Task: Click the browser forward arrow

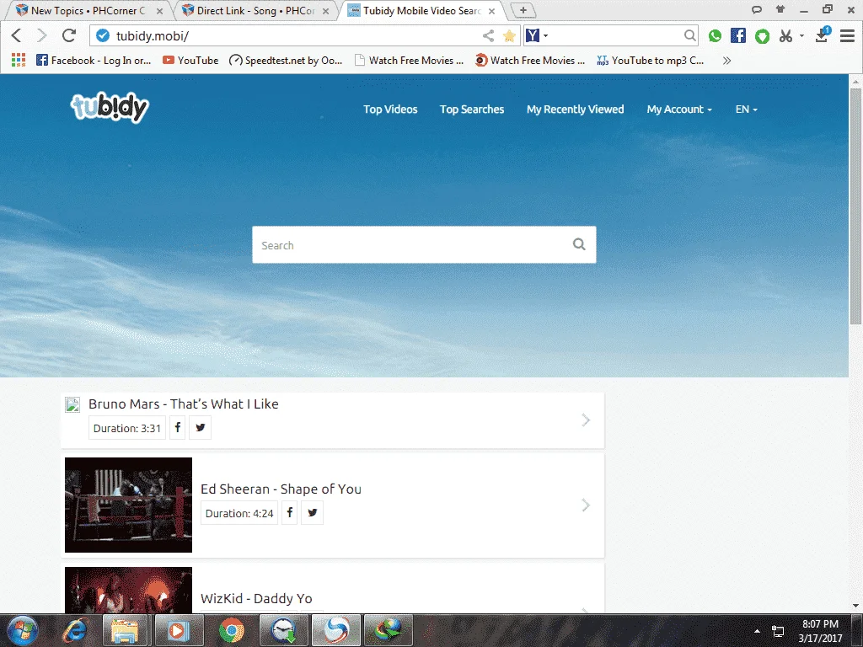Action: click(42, 35)
